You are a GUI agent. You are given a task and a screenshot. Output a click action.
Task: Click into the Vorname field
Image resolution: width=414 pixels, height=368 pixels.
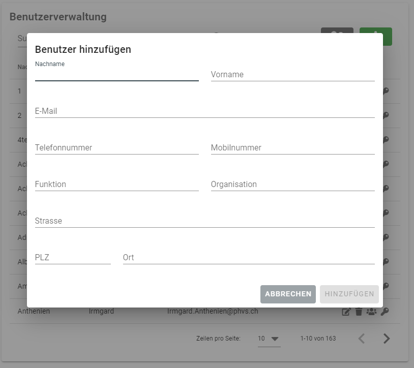point(292,74)
